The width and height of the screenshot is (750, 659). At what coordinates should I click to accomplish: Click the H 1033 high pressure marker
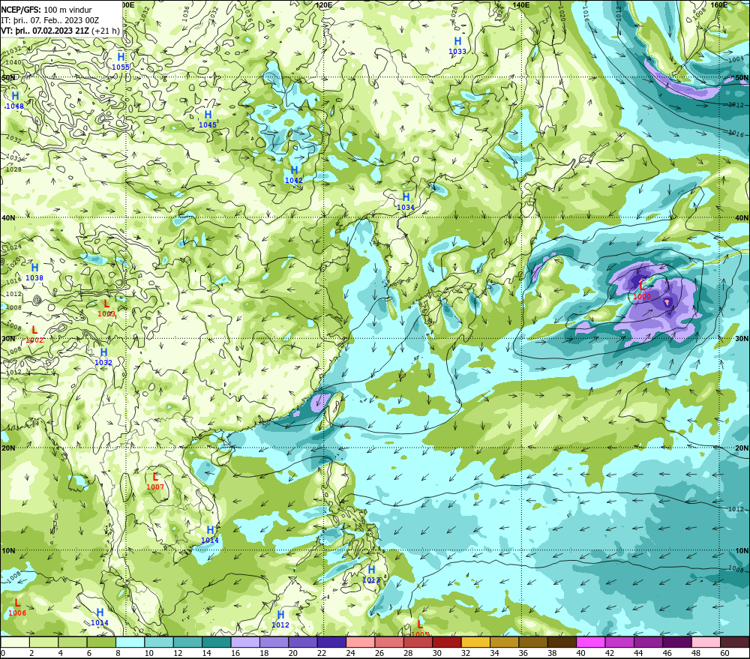pos(457,46)
